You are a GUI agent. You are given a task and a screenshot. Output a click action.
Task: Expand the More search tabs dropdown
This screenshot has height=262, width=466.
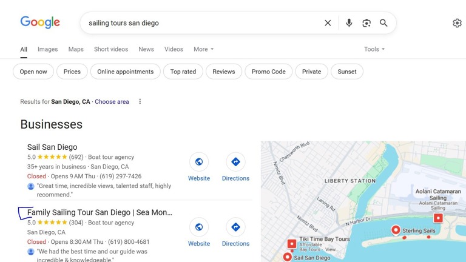click(204, 49)
